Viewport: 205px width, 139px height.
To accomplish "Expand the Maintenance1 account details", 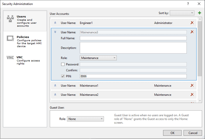I will (55, 86).
